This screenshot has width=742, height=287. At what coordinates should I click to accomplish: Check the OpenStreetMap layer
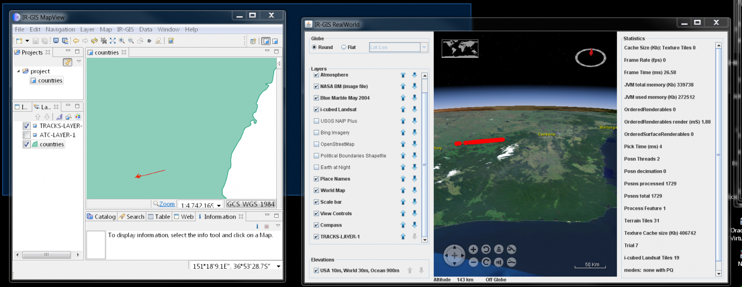click(316, 144)
